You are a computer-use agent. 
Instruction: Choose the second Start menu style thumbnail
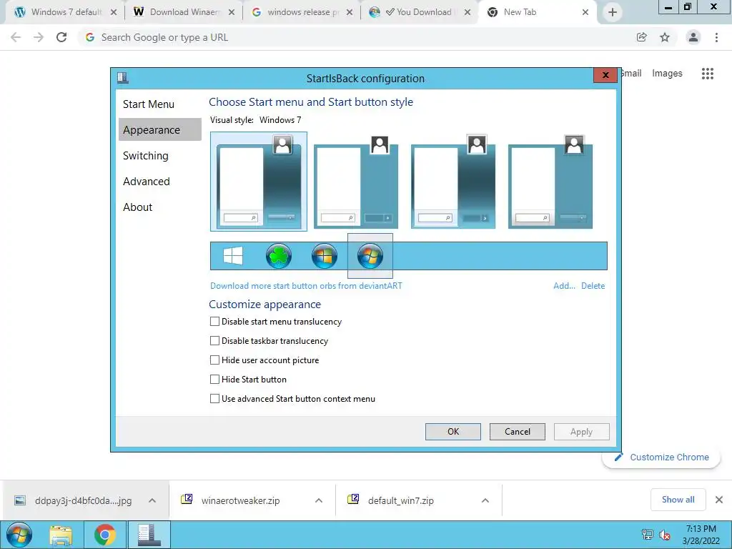[x=356, y=181]
